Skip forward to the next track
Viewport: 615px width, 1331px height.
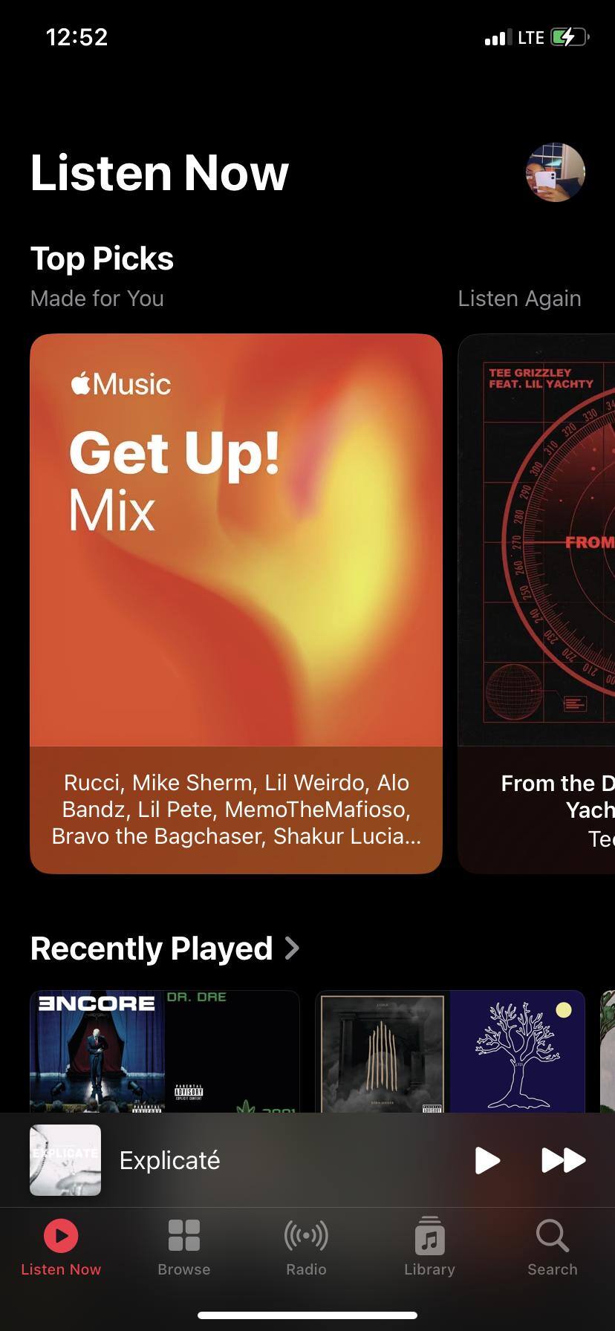pos(564,1160)
